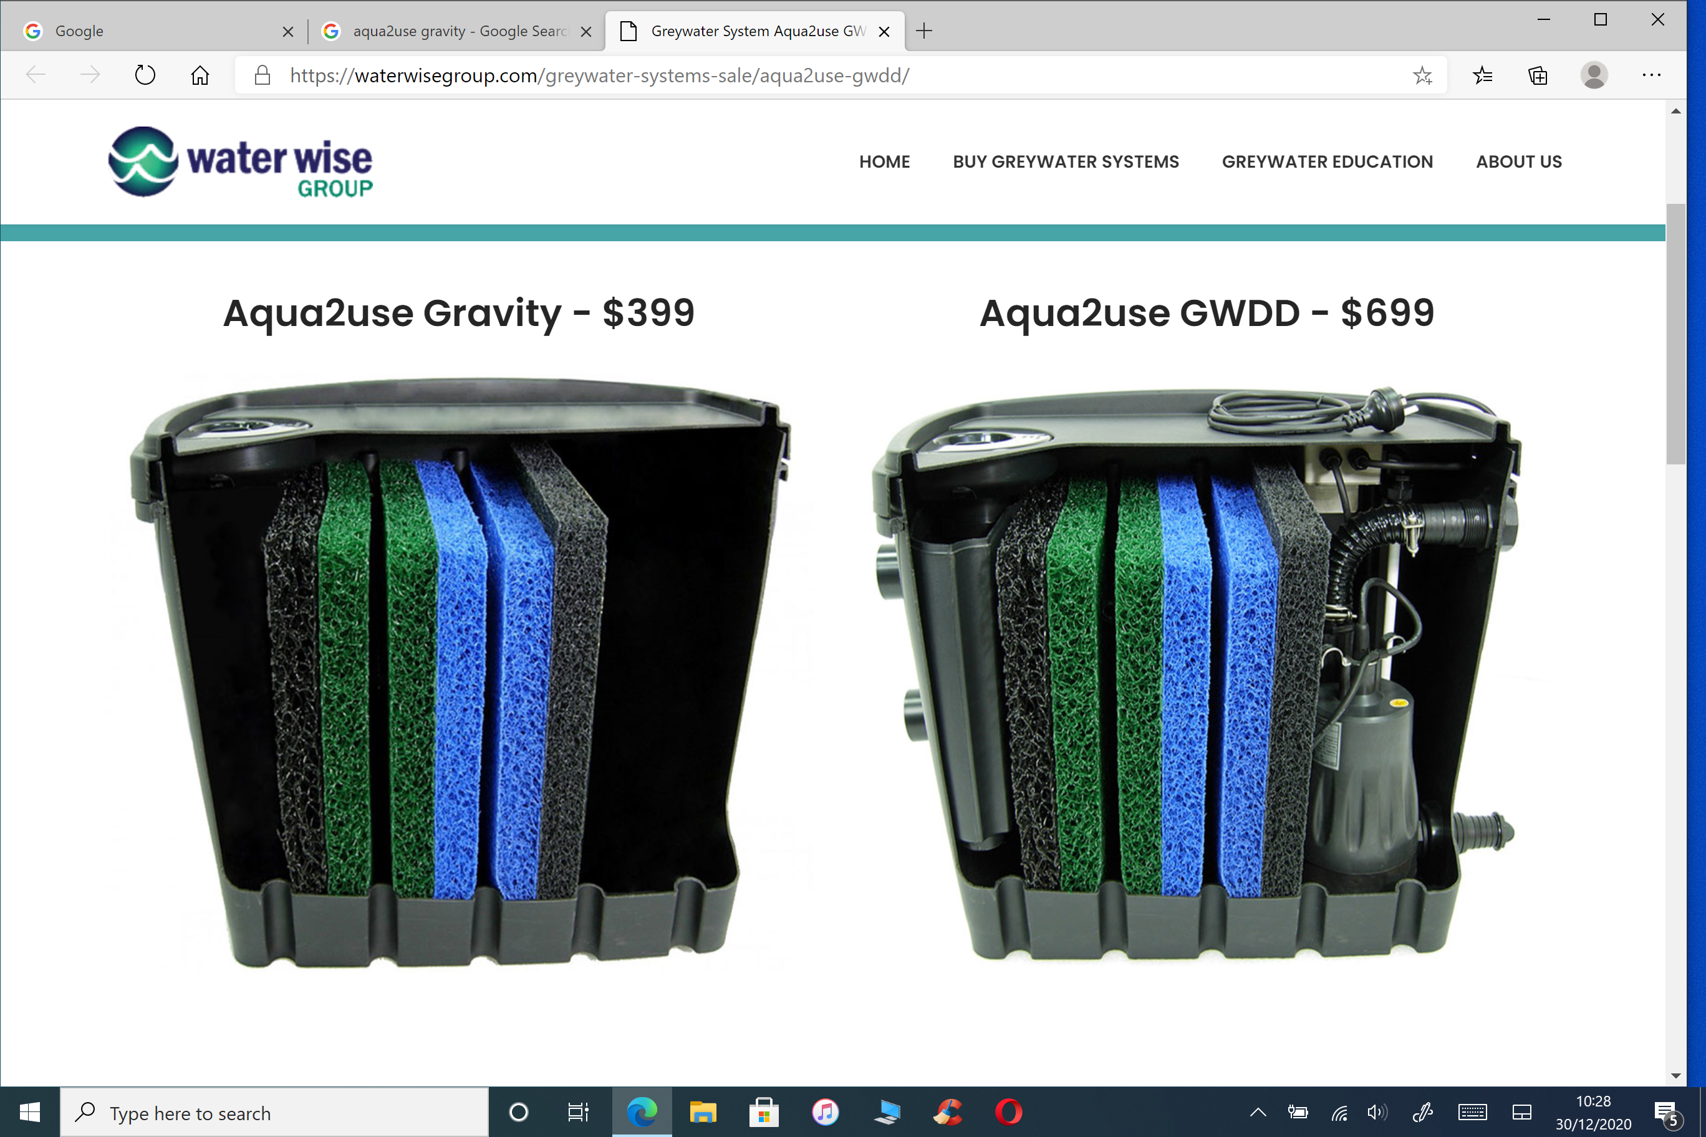Open Microsoft Store from taskbar
This screenshot has height=1137, width=1706.
point(764,1111)
